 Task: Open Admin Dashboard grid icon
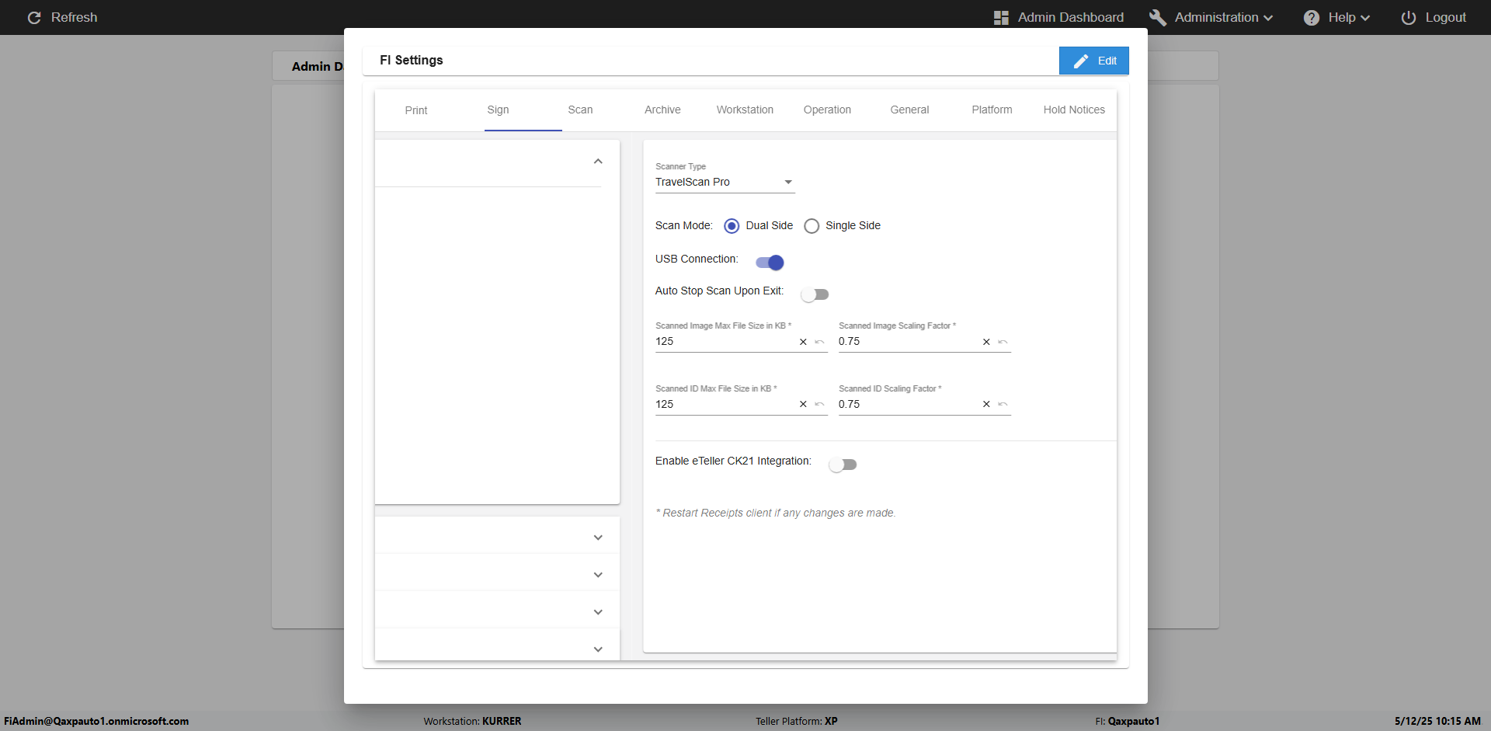point(1001,17)
